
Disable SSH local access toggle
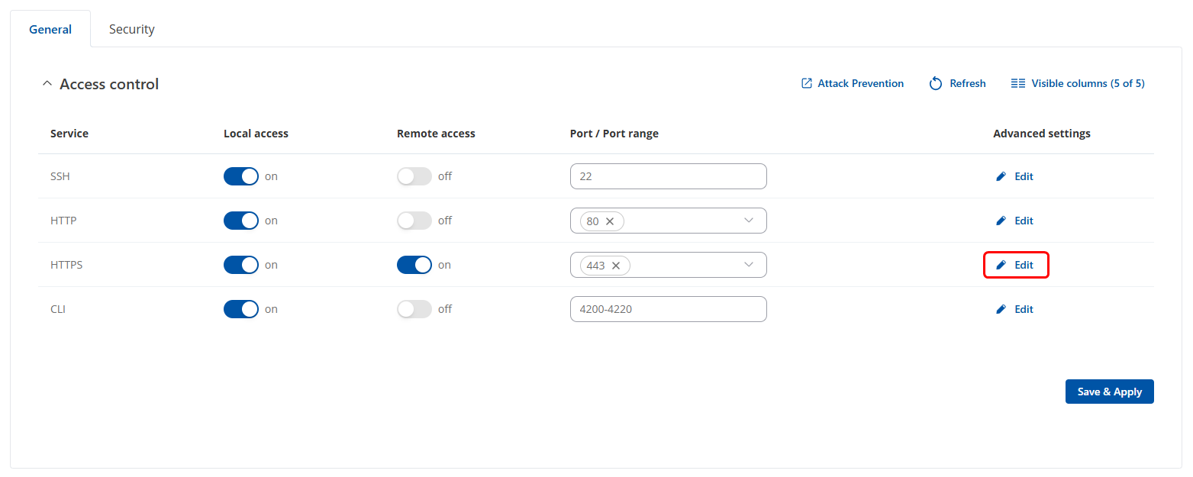[241, 176]
